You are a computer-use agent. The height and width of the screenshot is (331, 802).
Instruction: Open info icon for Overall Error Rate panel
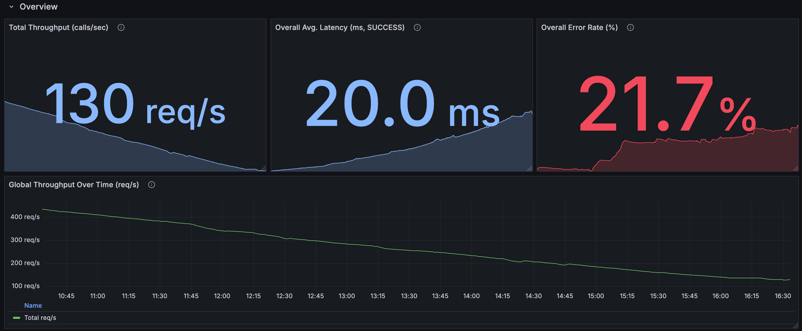[630, 27]
